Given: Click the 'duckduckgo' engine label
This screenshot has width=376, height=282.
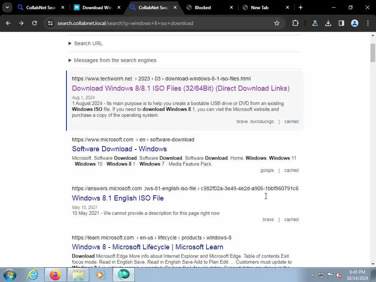Looking at the screenshot, I should click(x=262, y=122).
